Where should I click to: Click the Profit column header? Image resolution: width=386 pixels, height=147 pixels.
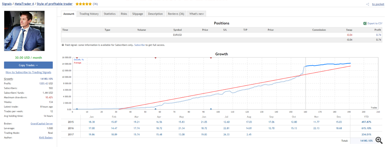[378, 30]
